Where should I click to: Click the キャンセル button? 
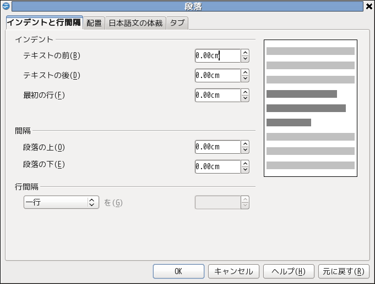click(x=233, y=271)
